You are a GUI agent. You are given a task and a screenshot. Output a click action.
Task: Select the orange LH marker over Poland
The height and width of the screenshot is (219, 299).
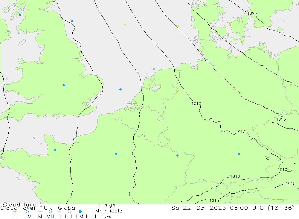click(x=291, y=85)
